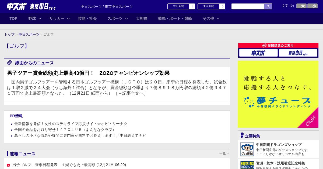The width and height of the screenshot is (323, 169).
Task: Expand the スポーツ dropdown chevron
Action: 127,19
